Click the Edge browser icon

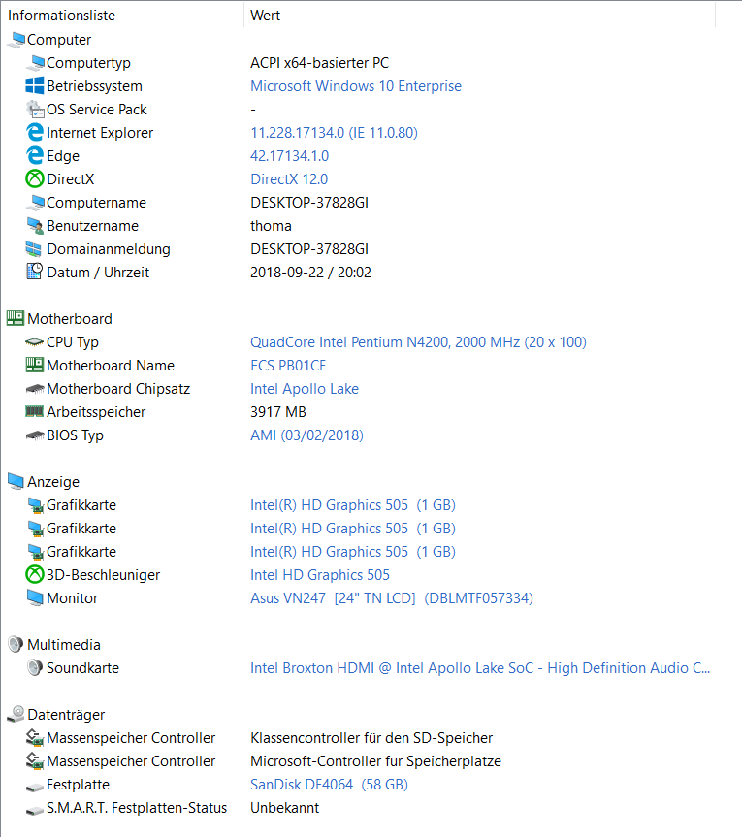click(35, 156)
